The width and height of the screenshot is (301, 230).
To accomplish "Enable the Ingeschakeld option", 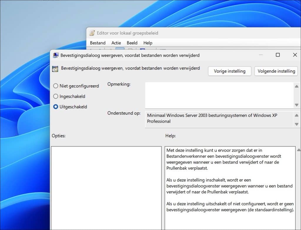I will 56,96.
